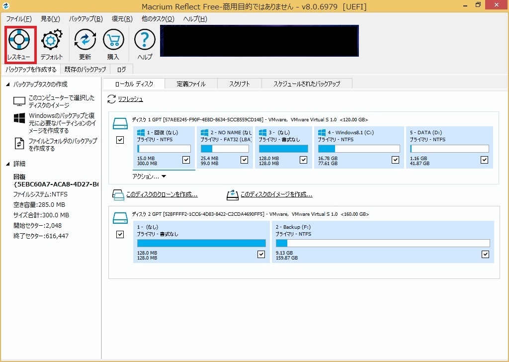Click the Macrium Reflect app icon in title bar
Screen dimensions: 509x362
click(x=6, y=6)
